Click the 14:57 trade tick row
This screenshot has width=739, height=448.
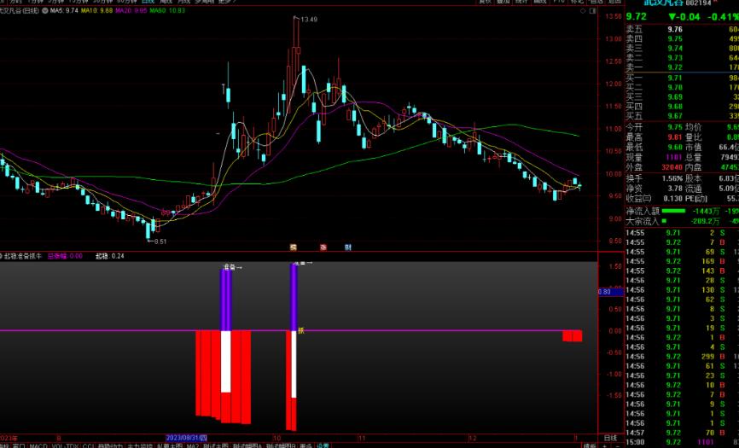(x=682, y=433)
